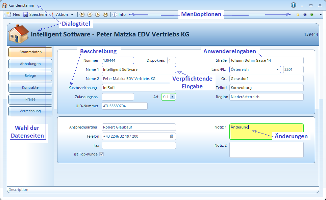Toggle the ist Top-Kunde checkbox
This screenshot has width=326, height=200.
[x=101, y=154]
